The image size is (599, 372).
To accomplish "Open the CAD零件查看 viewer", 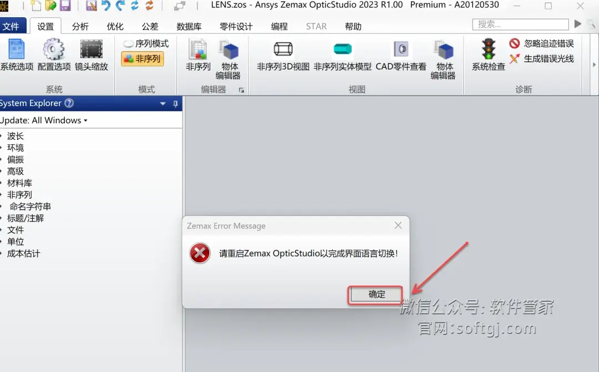I will (401, 55).
